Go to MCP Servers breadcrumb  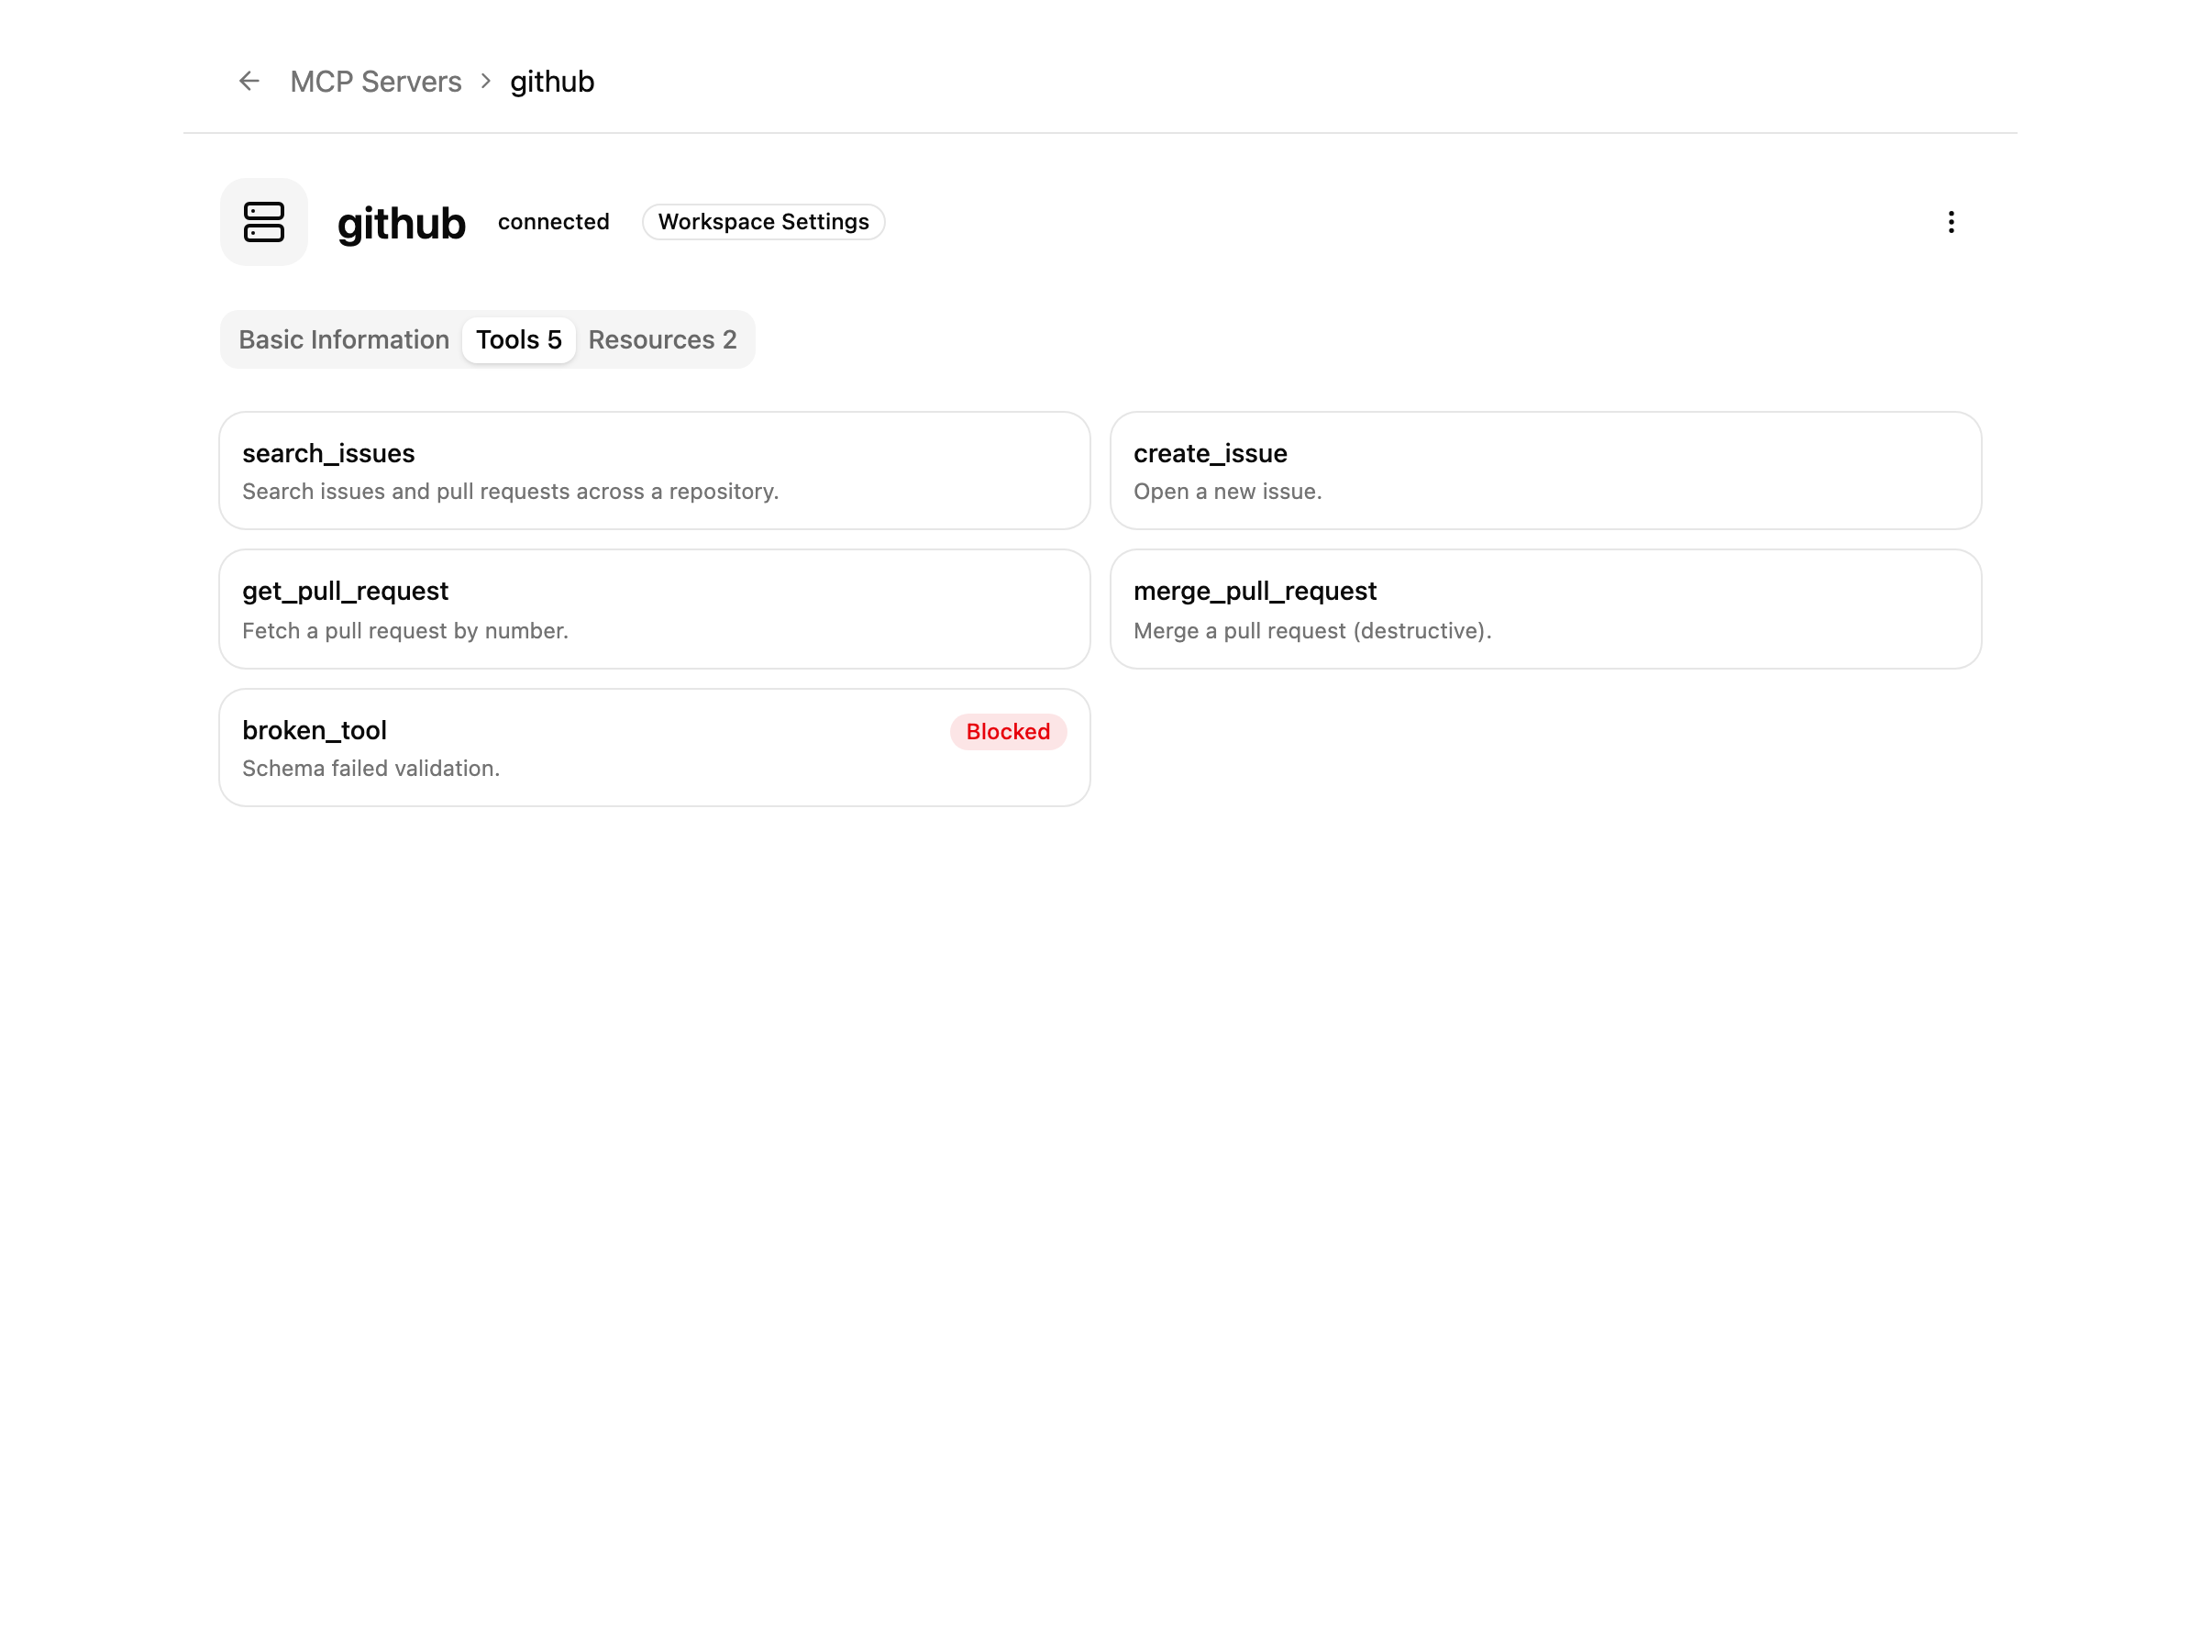pos(375,82)
